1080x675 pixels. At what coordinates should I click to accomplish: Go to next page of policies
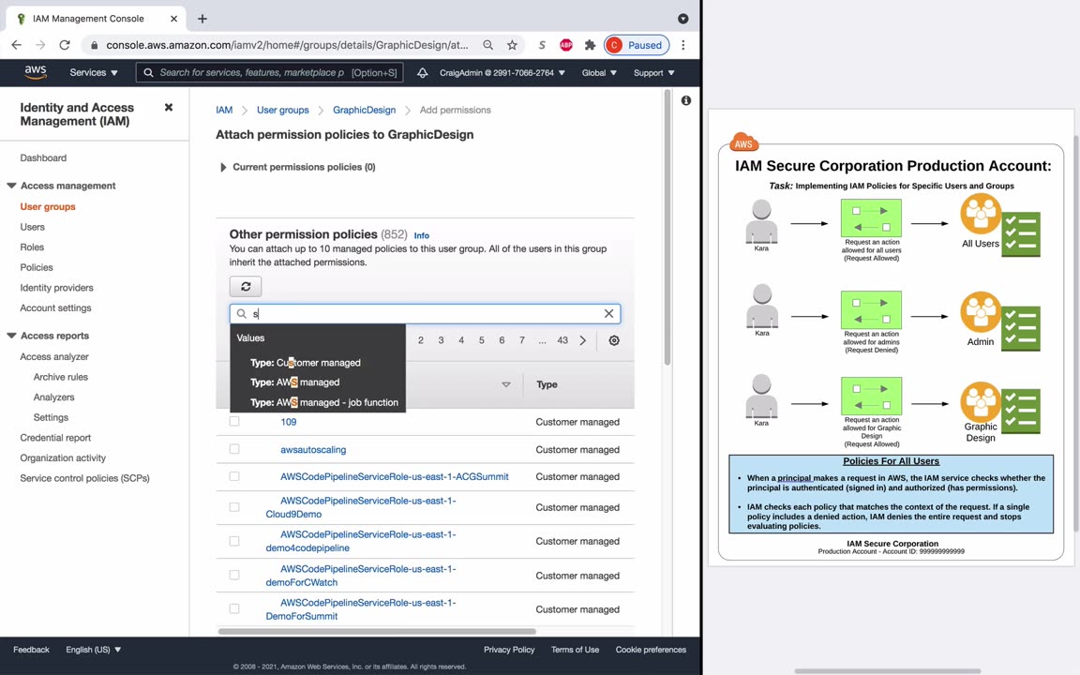(583, 340)
